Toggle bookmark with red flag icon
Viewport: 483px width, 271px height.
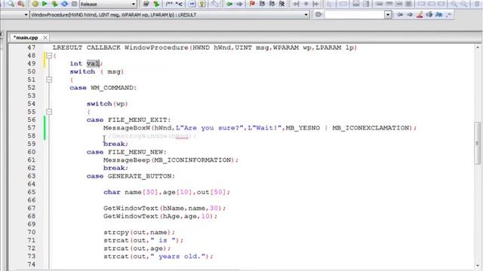[252, 4]
